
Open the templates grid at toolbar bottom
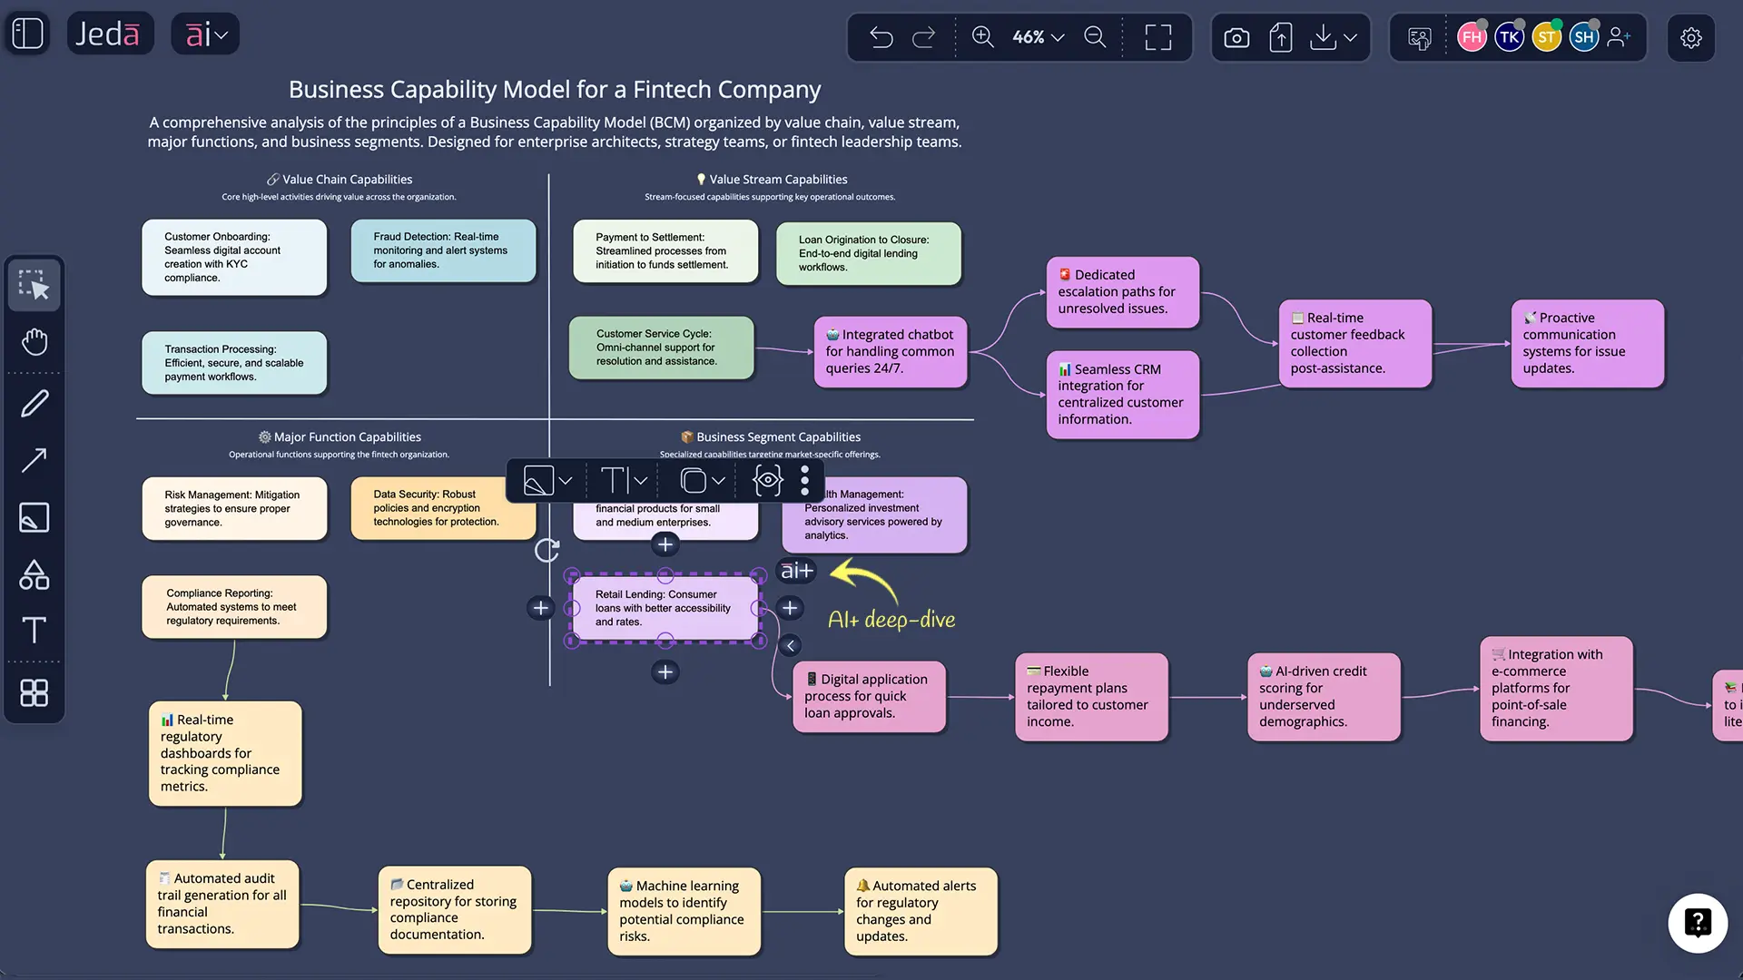(x=34, y=693)
